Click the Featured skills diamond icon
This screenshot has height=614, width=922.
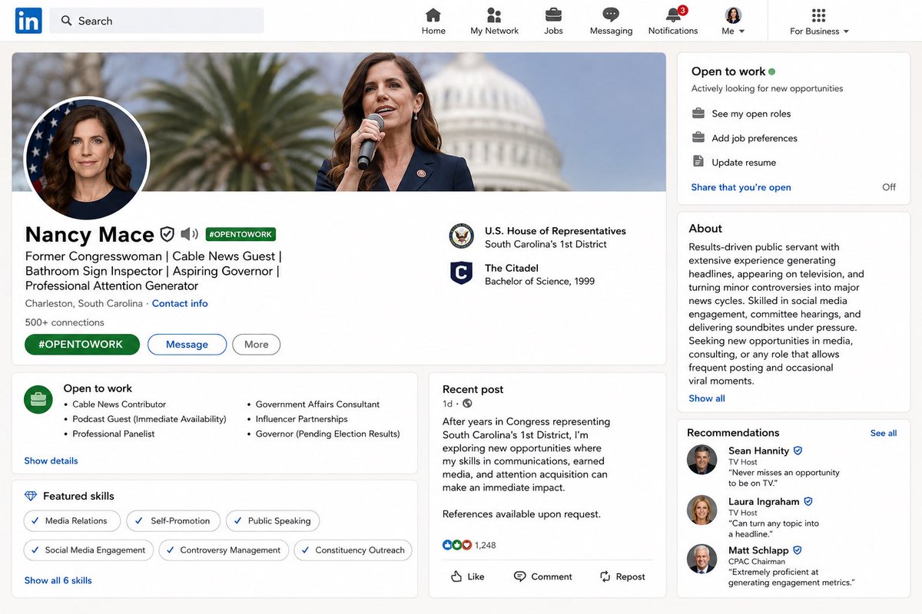pos(31,496)
